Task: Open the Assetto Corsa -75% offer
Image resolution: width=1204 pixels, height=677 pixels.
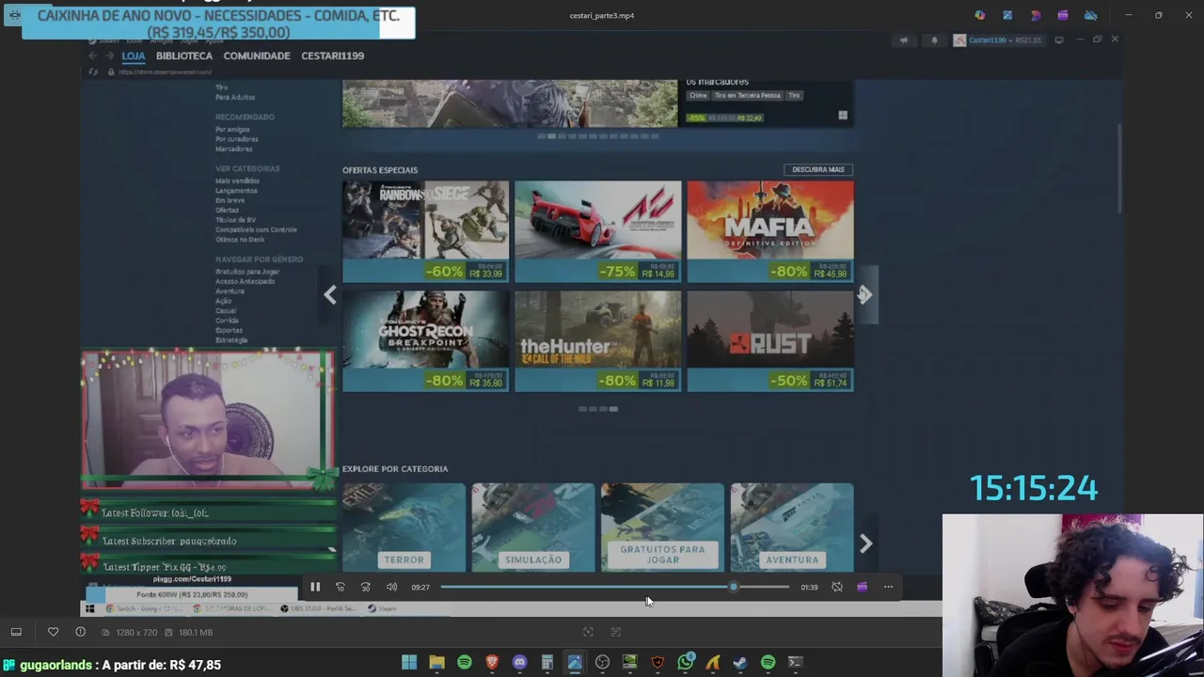Action: [598, 231]
